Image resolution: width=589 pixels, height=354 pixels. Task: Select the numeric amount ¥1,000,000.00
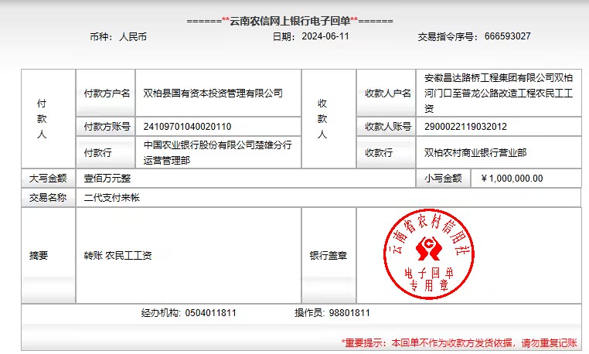point(512,179)
